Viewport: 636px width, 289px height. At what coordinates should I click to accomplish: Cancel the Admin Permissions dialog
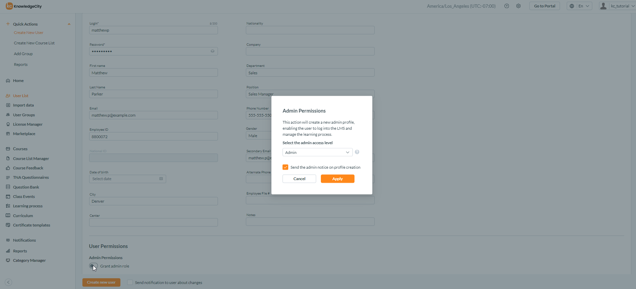pyautogui.click(x=299, y=179)
